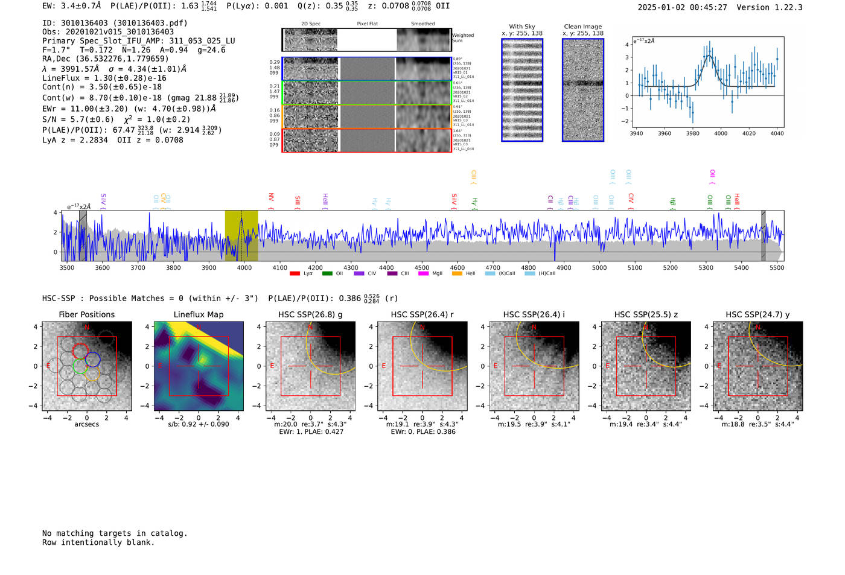
Task: Select the blue-bordered 2D spectrum fiber row
Action: point(367,69)
